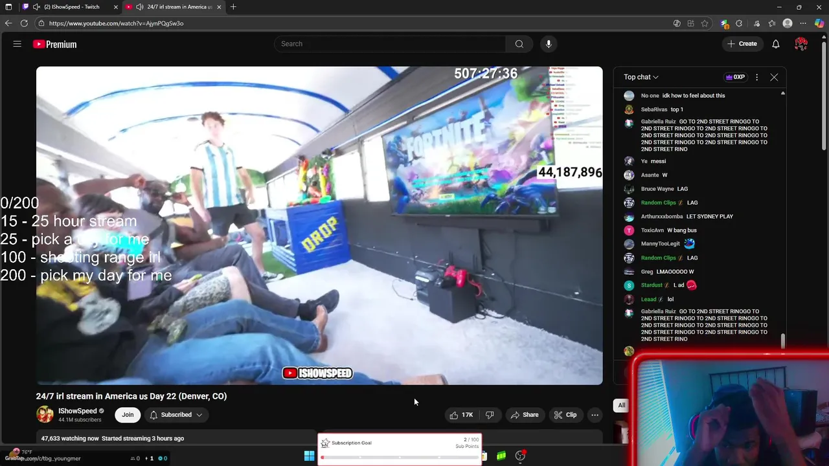
Task: Expand the Top chat mode dropdown
Action: pyautogui.click(x=641, y=77)
